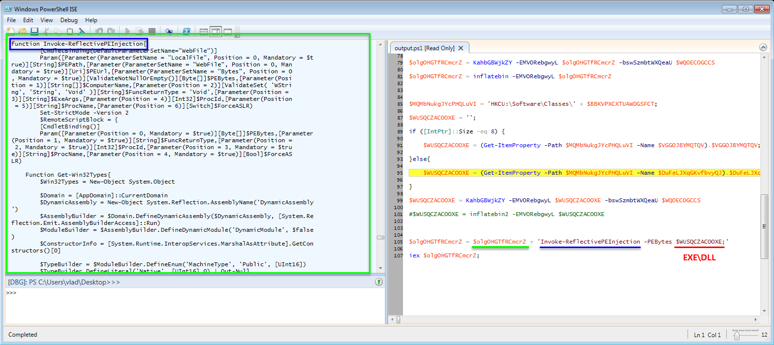Click the script pane scroll down arrow
The height and width of the screenshot is (345, 774).
764,311
